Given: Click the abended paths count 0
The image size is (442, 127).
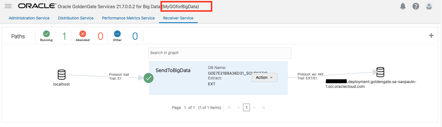Looking at the screenshot, I should tap(100, 36).
